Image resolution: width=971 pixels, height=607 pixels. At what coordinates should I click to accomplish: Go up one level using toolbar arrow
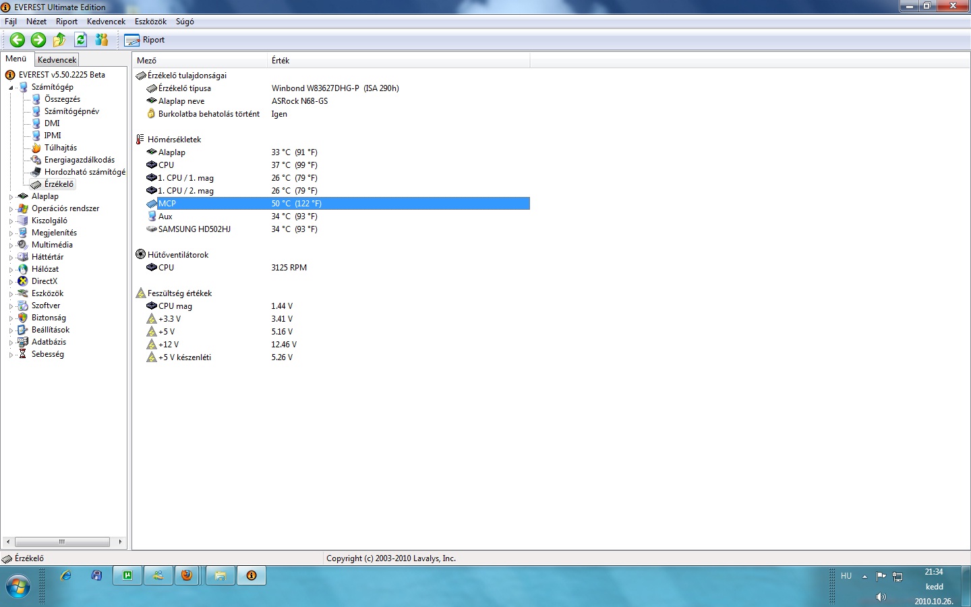(59, 40)
